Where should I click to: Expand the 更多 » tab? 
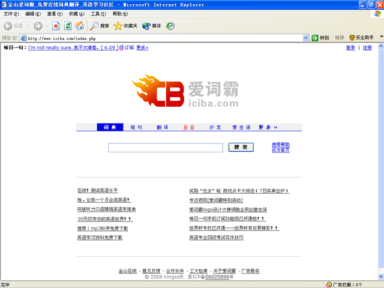point(268,127)
